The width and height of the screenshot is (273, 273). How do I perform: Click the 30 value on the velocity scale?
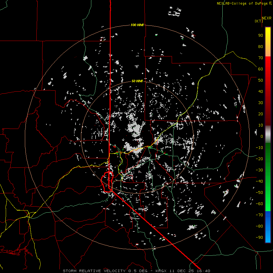(261, 103)
